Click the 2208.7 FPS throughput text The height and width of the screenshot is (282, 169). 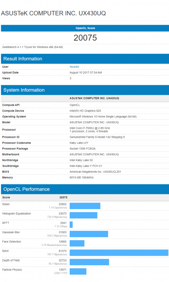click(x=60, y=273)
